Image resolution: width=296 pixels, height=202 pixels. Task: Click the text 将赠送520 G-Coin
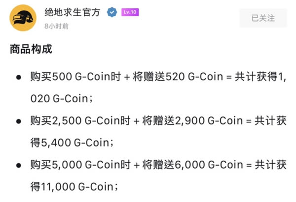(x=178, y=77)
